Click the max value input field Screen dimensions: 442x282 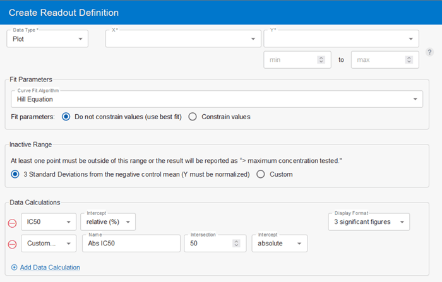pyautogui.click(x=385, y=60)
